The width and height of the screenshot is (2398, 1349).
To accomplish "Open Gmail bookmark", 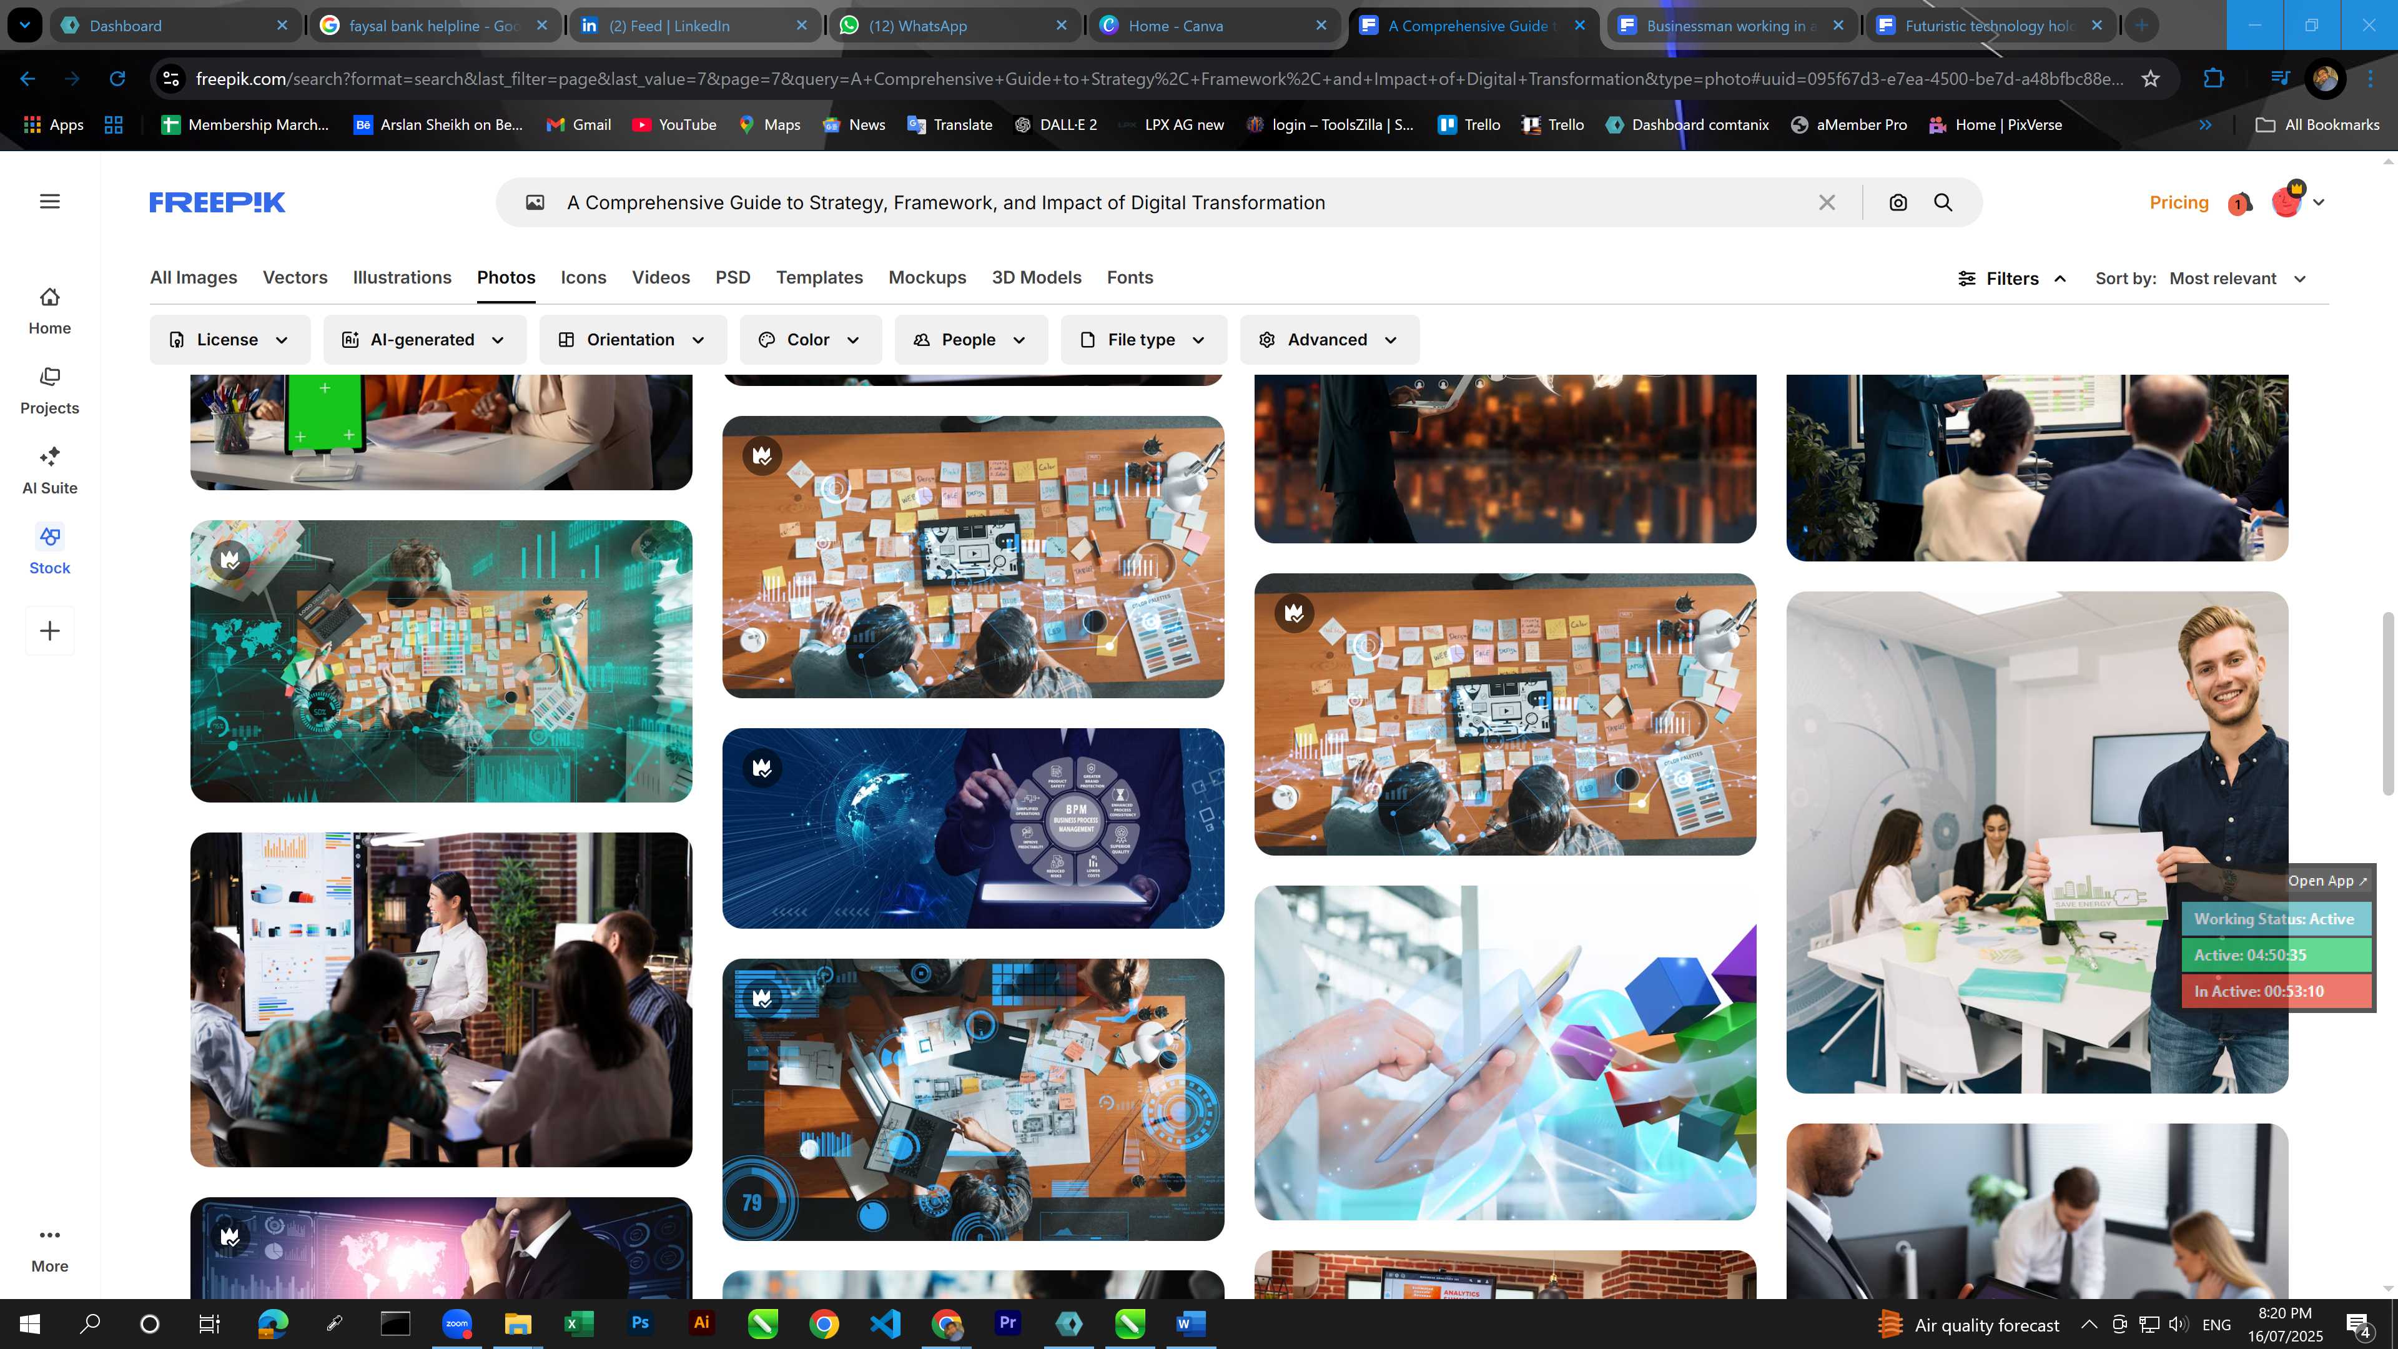I will pyautogui.click(x=579, y=125).
